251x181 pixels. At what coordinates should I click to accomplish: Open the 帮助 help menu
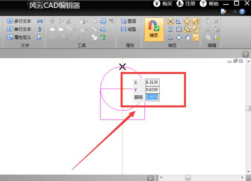[209, 4]
